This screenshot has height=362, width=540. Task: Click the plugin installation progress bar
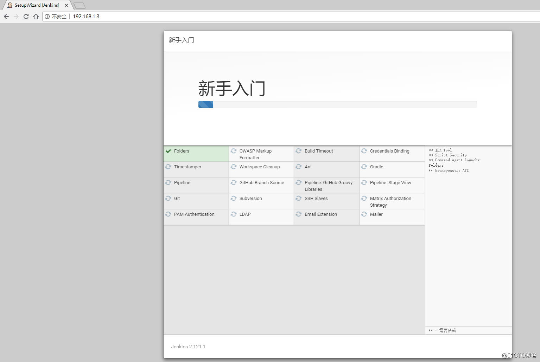tap(337, 104)
